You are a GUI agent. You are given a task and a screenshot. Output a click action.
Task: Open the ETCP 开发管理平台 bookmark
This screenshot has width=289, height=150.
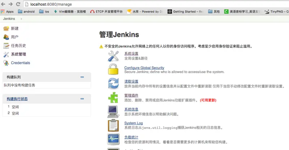tap(106, 12)
